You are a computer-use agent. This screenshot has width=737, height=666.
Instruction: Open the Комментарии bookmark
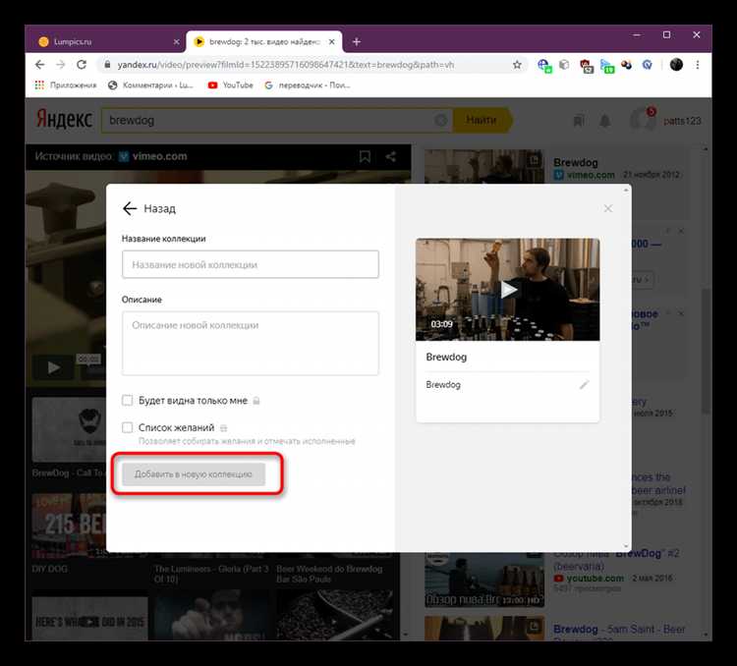pyautogui.click(x=150, y=85)
